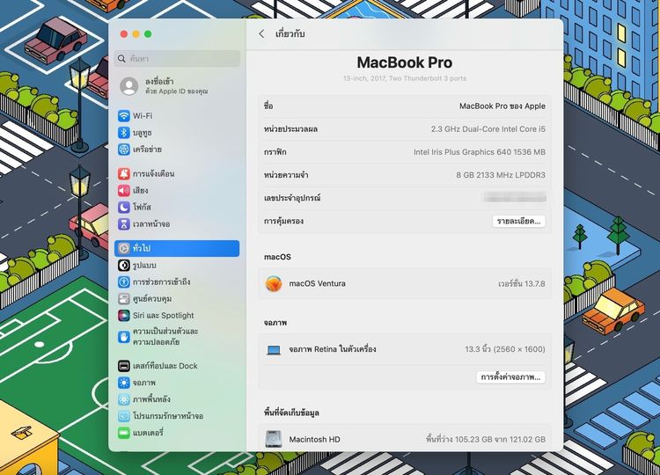
Task: Sign in with Apple ID (ลงชื่อเข้า)
Action: tap(176, 86)
